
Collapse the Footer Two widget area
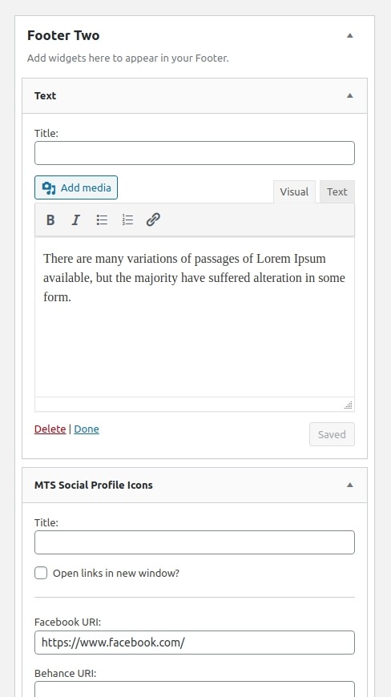pyautogui.click(x=349, y=35)
